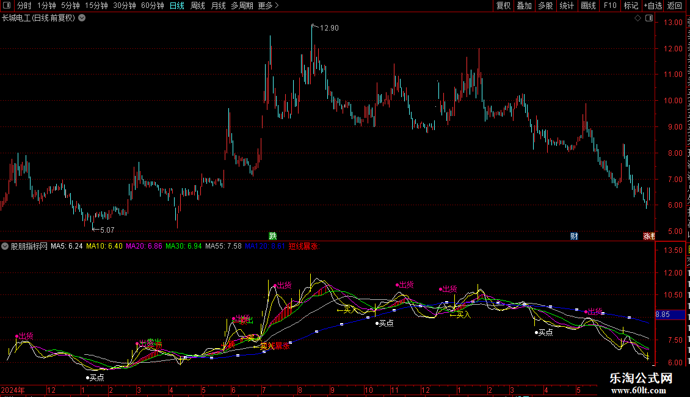Image resolution: width=690 pixels, height=397 pixels.
Task: Toggle the chart window split icon
Action: [649, 18]
